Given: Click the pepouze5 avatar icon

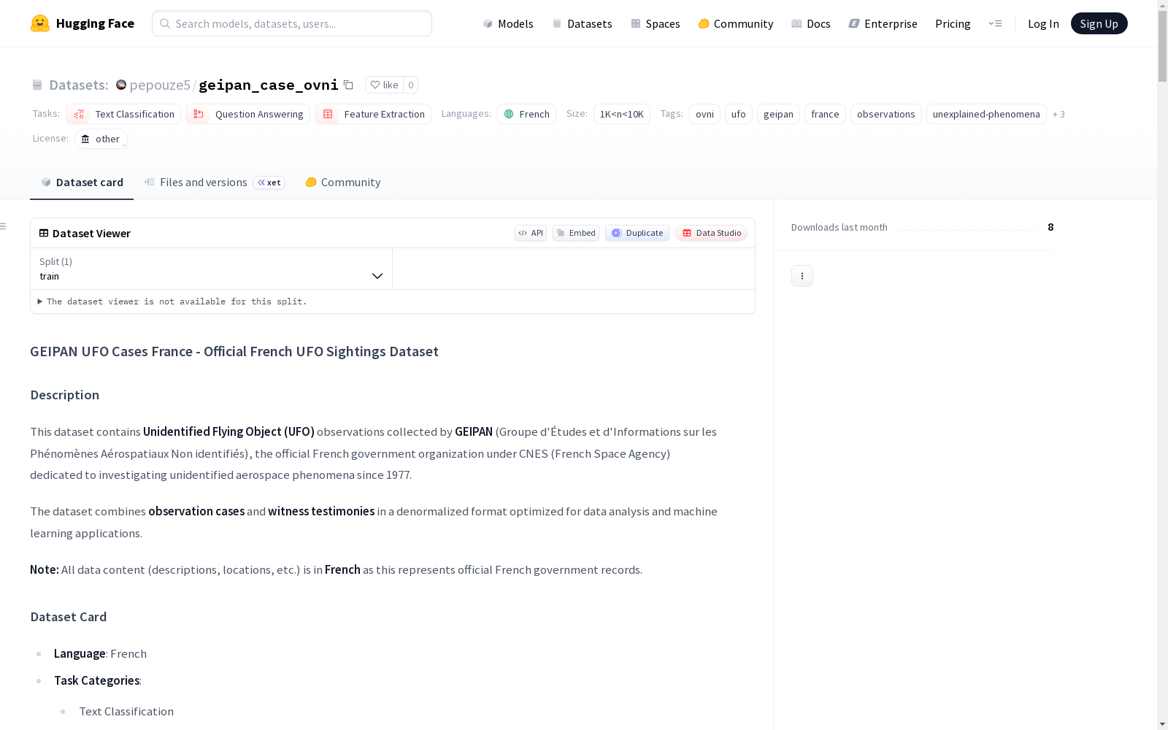Looking at the screenshot, I should (121, 85).
